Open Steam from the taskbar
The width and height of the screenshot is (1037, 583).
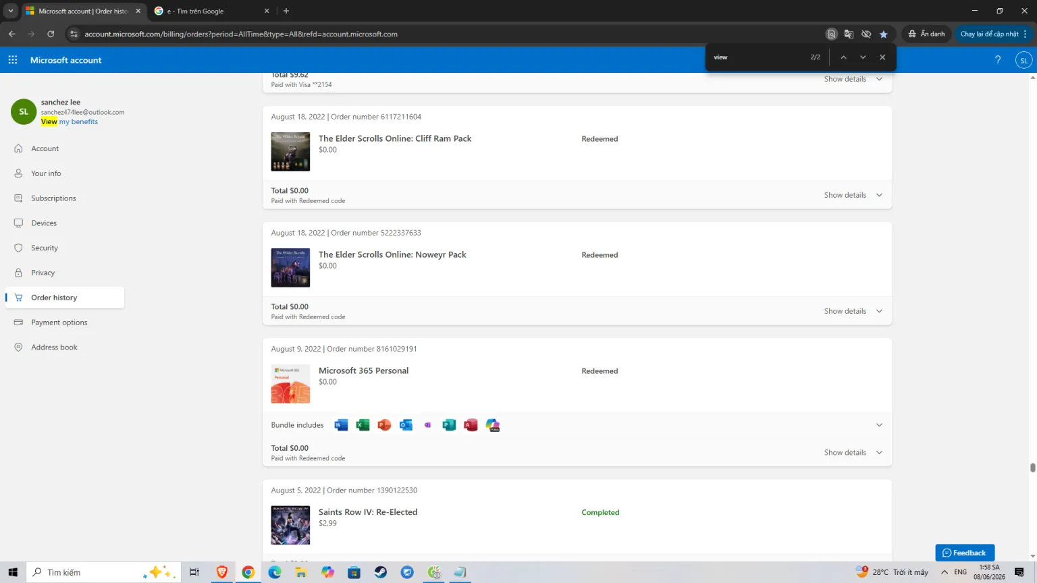click(381, 572)
